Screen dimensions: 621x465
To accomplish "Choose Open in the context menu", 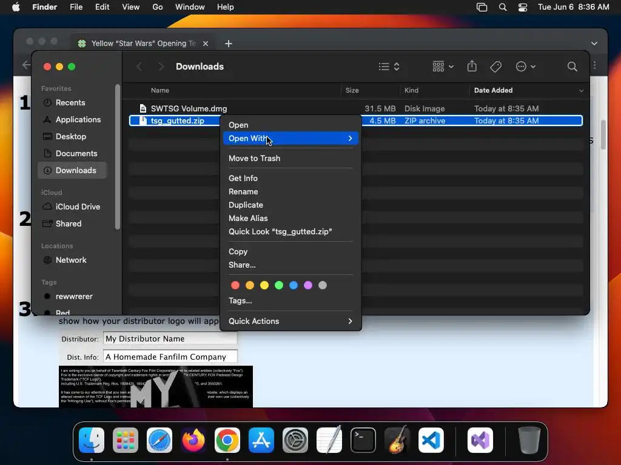I will 290,125.
